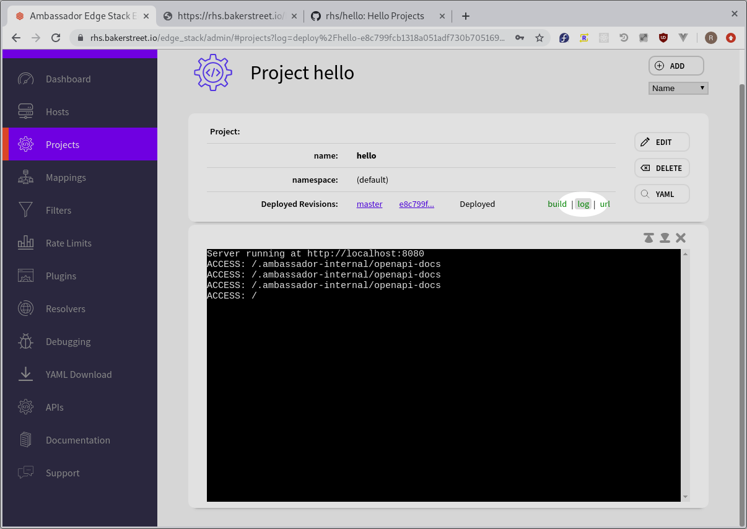
Task: Click the saved password key icon
Action: click(x=520, y=38)
